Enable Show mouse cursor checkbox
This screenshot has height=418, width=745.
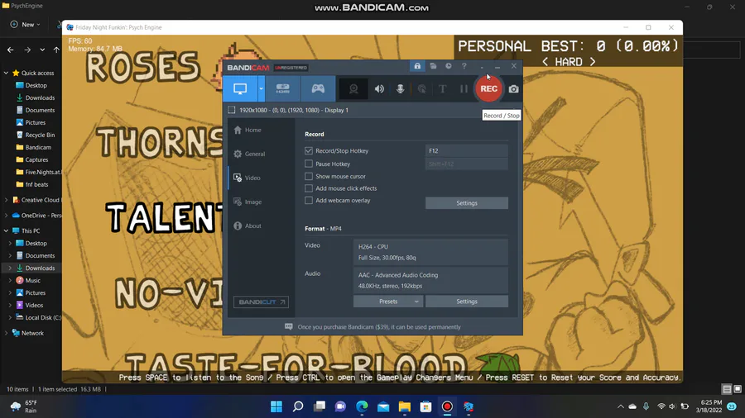pyautogui.click(x=309, y=176)
